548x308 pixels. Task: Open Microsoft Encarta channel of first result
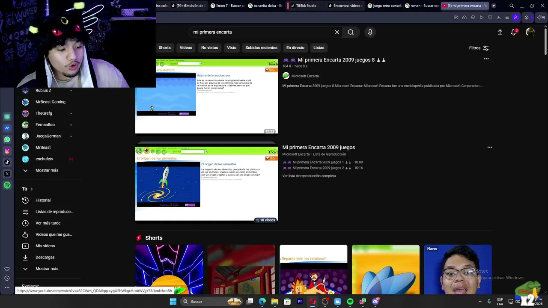click(305, 76)
